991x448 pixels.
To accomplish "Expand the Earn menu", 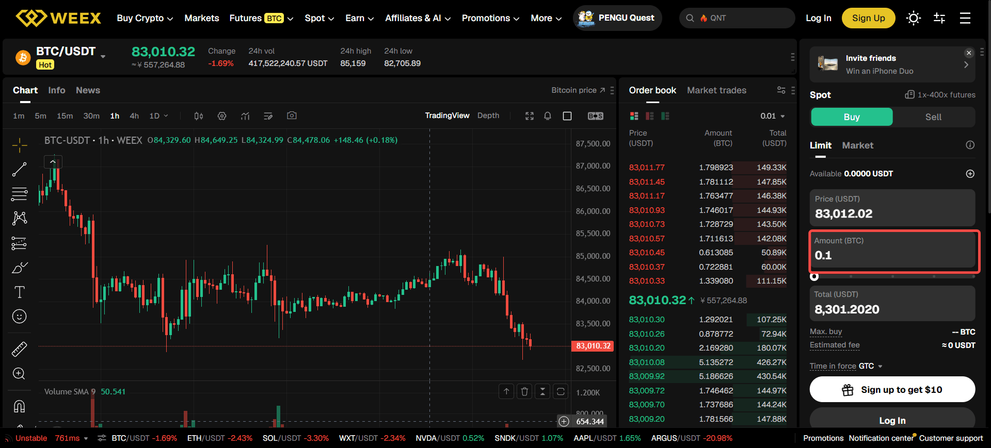I will click(360, 18).
